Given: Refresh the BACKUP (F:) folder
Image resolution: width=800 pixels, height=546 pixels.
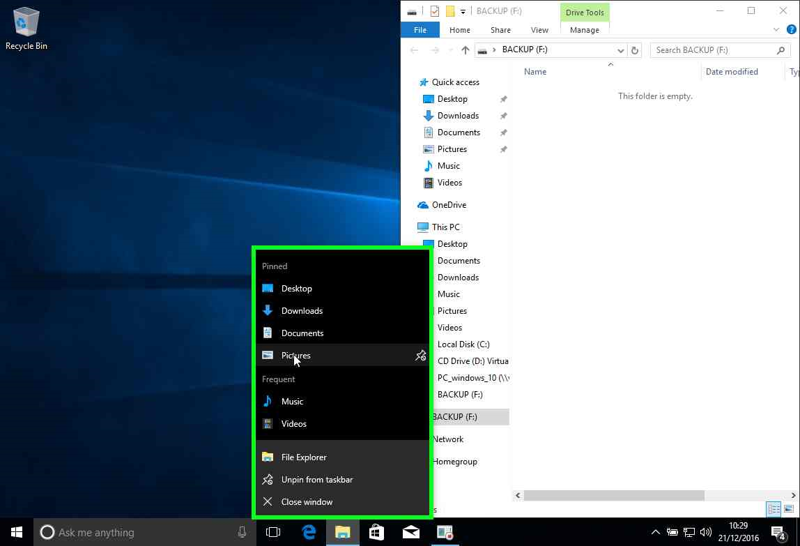Looking at the screenshot, I should point(635,50).
